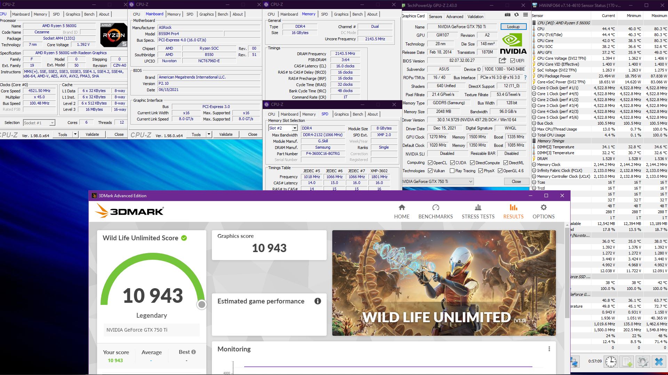Open 3DMark Stress Tests icon
The height and width of the screenshot is (375, 668).
pos(478,207)
